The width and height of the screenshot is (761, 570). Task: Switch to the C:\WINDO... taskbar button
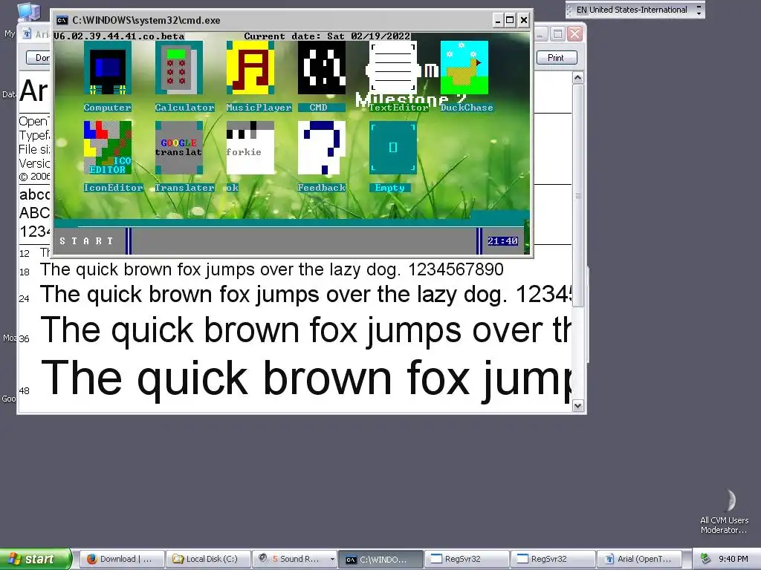(380, 559)
